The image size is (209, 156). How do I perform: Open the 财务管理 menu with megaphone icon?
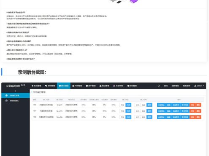132,86
